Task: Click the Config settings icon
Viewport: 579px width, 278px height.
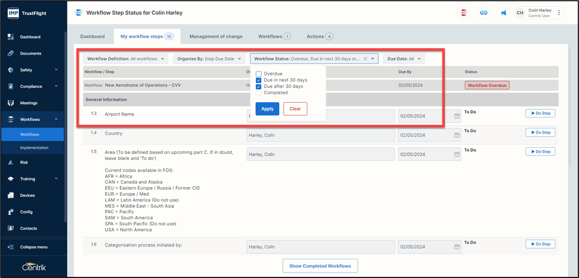Action: tap(10, 212)
